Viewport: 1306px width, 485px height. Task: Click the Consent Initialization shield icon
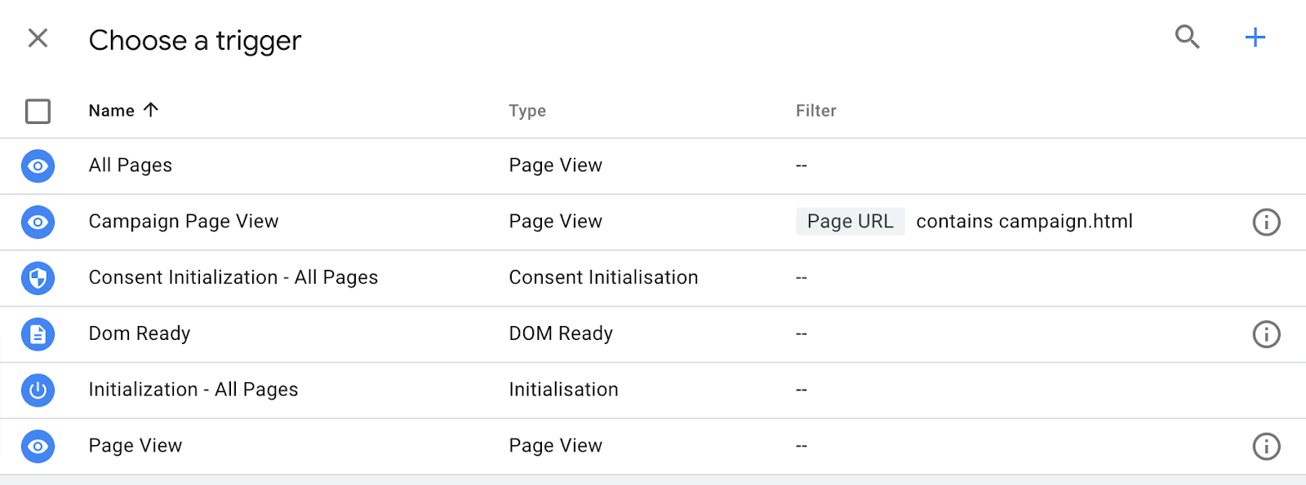pyautogui.click(x=38, y=278)
